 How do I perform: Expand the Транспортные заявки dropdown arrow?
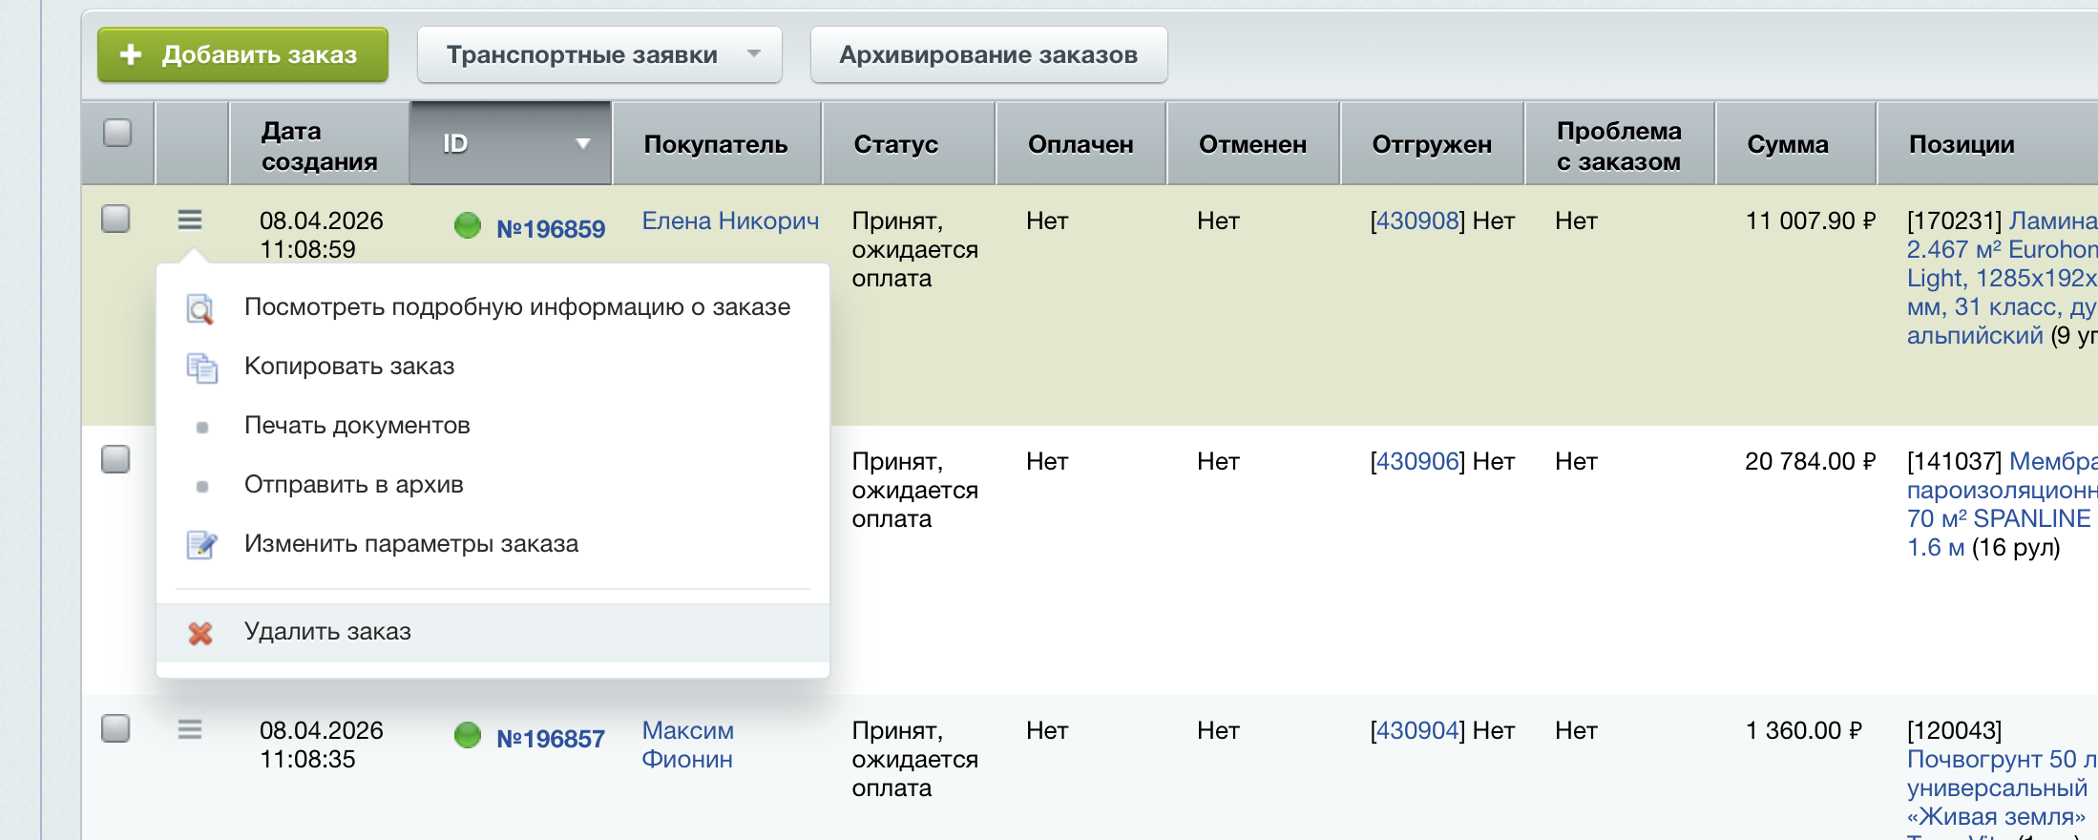click(x=754, y=53)
